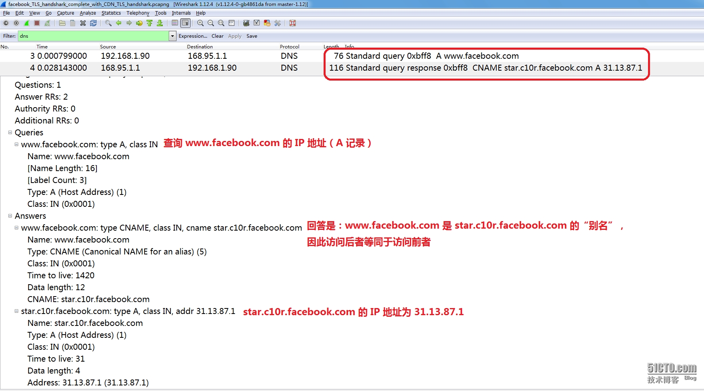Start a new live capture
Viewport: 704px width, 391px height.
coord(27,23)
